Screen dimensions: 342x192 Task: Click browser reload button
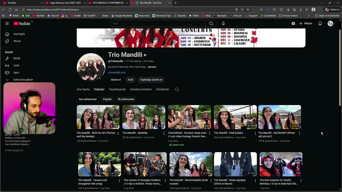coord(10,10)
